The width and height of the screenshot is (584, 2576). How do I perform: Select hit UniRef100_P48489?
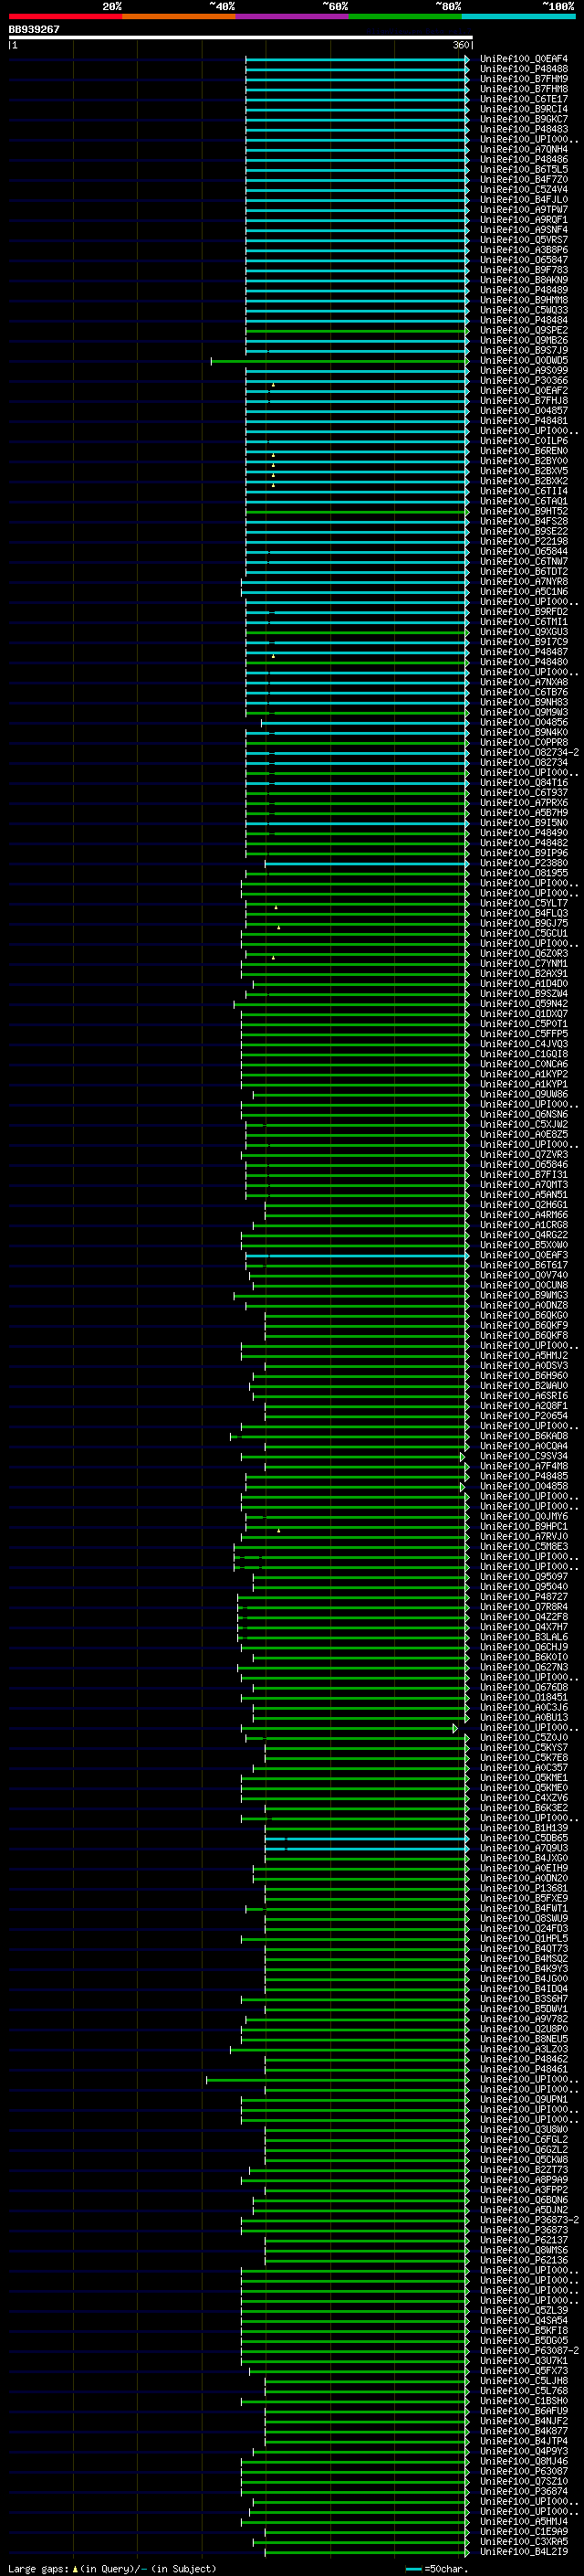(524, 290)
